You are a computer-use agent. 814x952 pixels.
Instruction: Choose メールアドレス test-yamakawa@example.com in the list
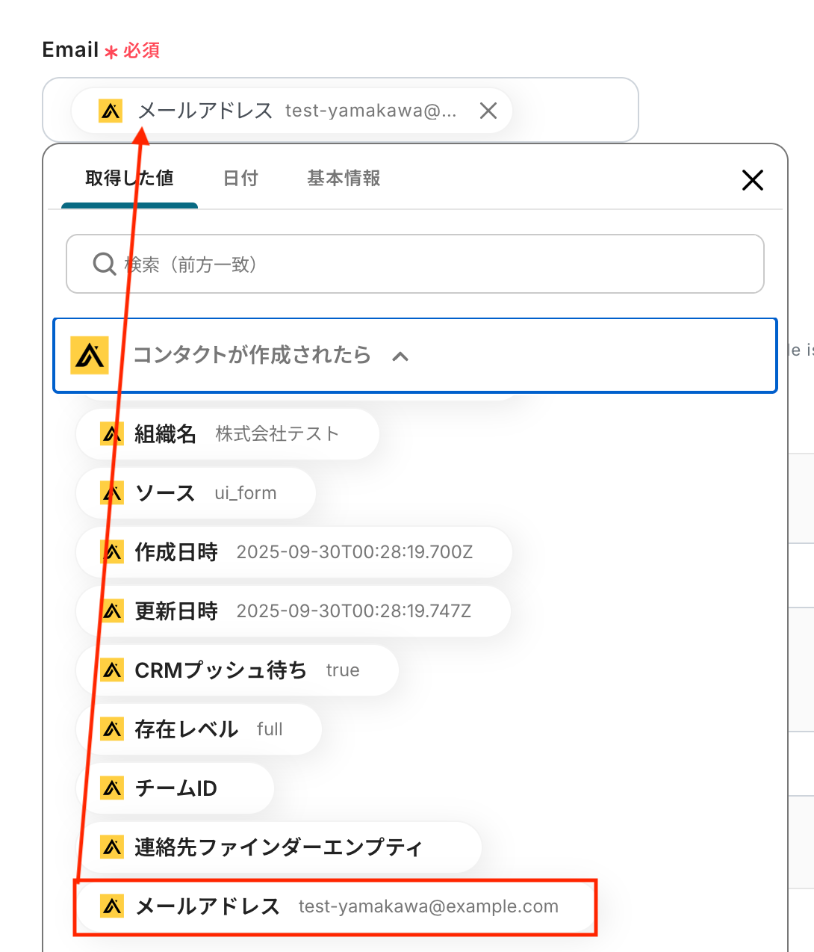pos(336,906)
